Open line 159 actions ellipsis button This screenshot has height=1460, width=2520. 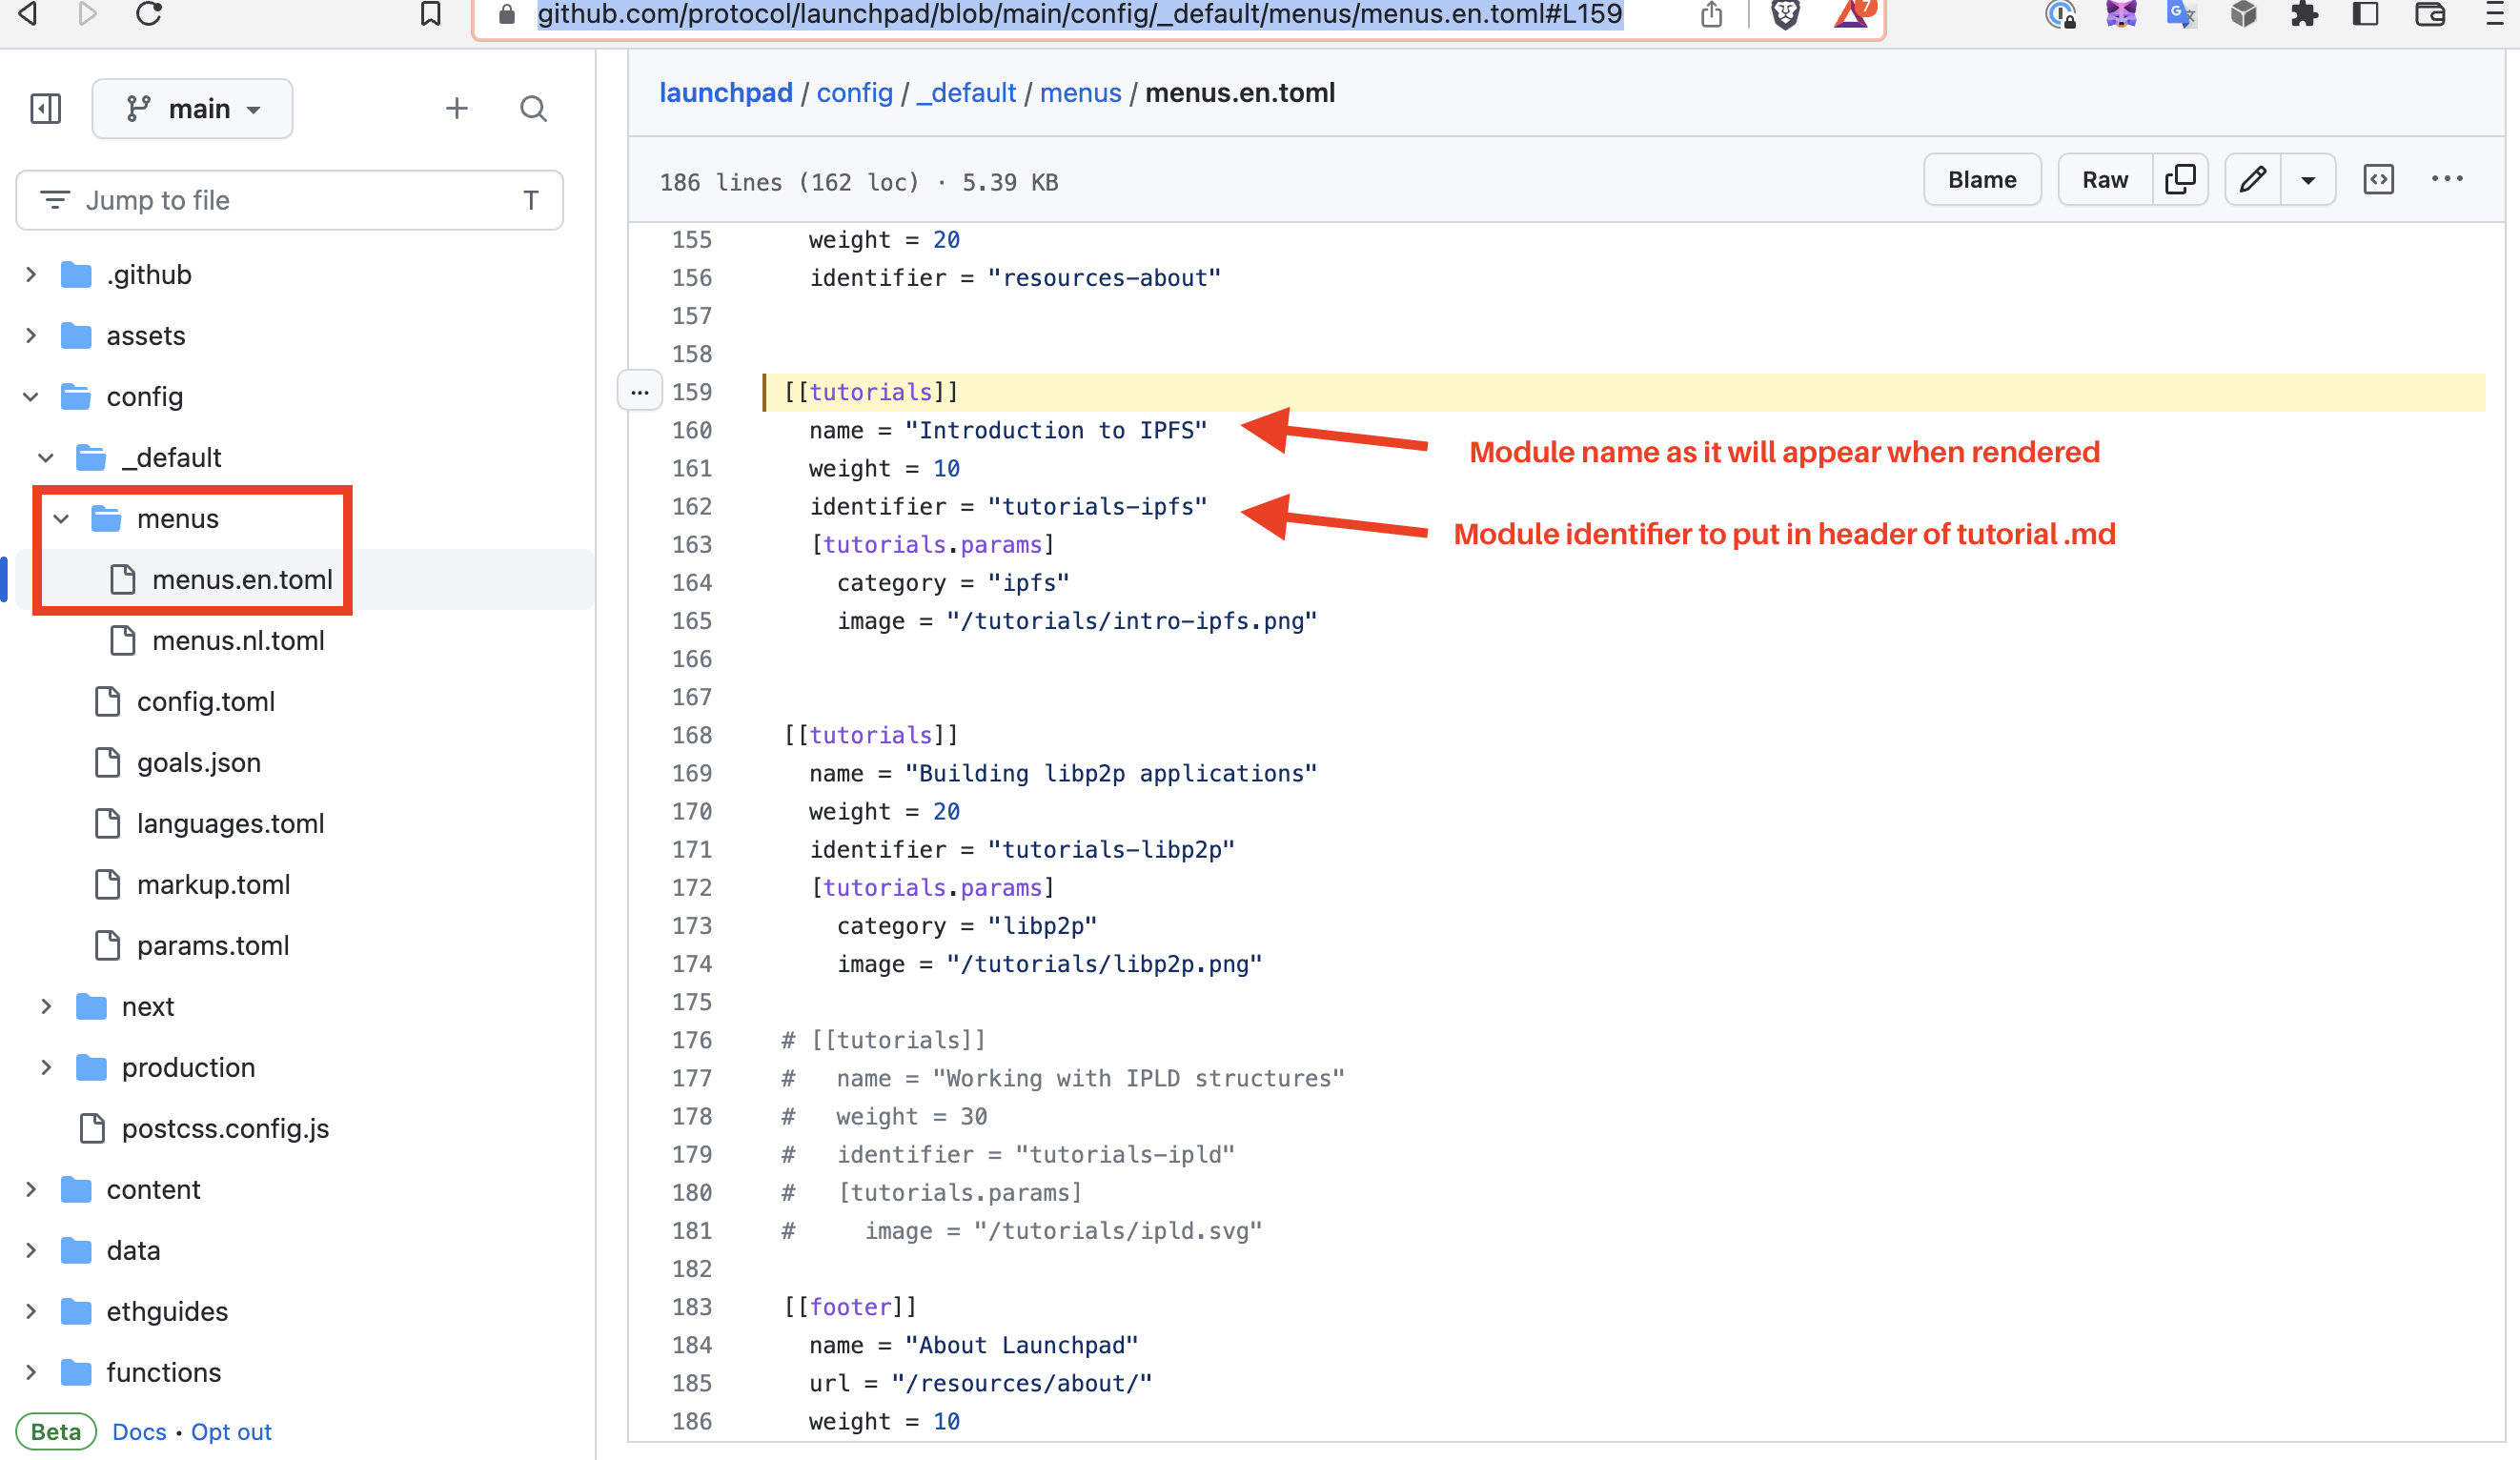(640, 392)
